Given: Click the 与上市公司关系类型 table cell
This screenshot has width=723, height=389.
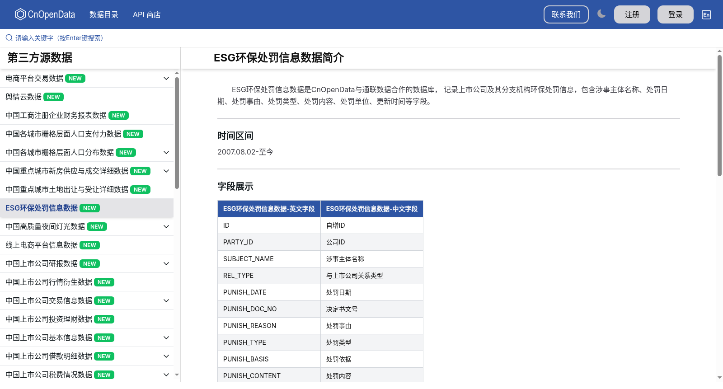Looking at the screenshot, I should pos(372,276).
